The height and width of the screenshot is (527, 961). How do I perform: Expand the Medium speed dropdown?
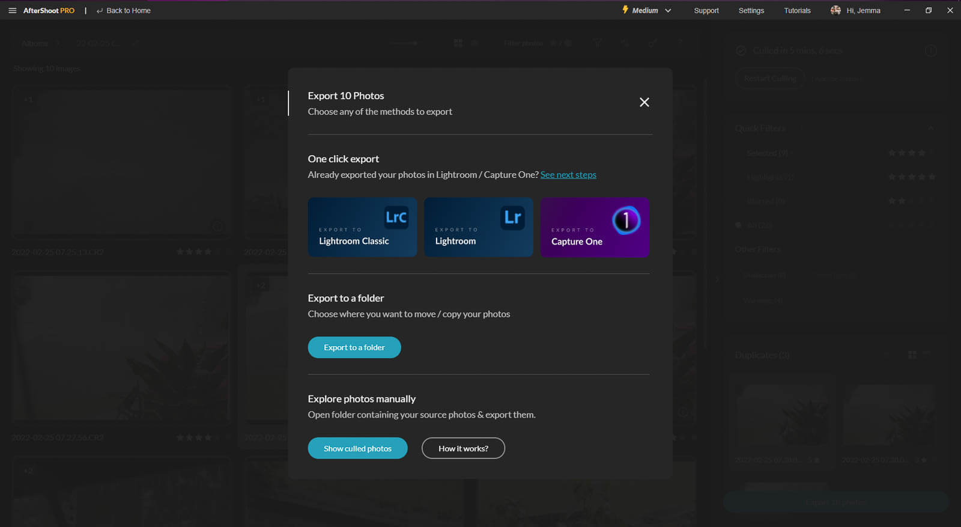647,10
